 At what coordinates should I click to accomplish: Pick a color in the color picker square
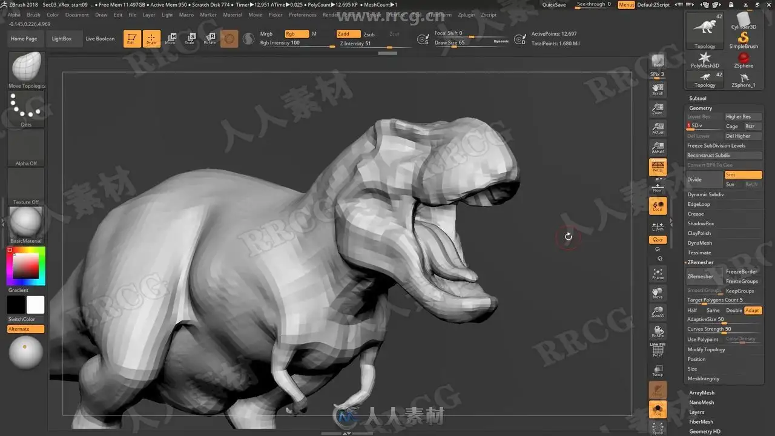pos(26,266)
